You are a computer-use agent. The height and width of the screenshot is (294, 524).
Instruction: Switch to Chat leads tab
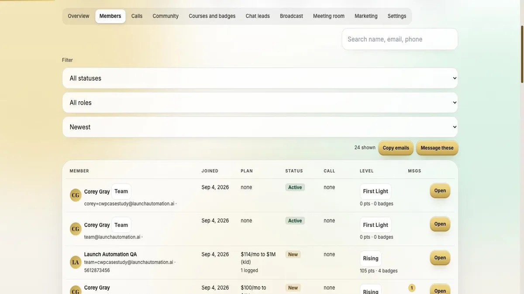(258, 16)
